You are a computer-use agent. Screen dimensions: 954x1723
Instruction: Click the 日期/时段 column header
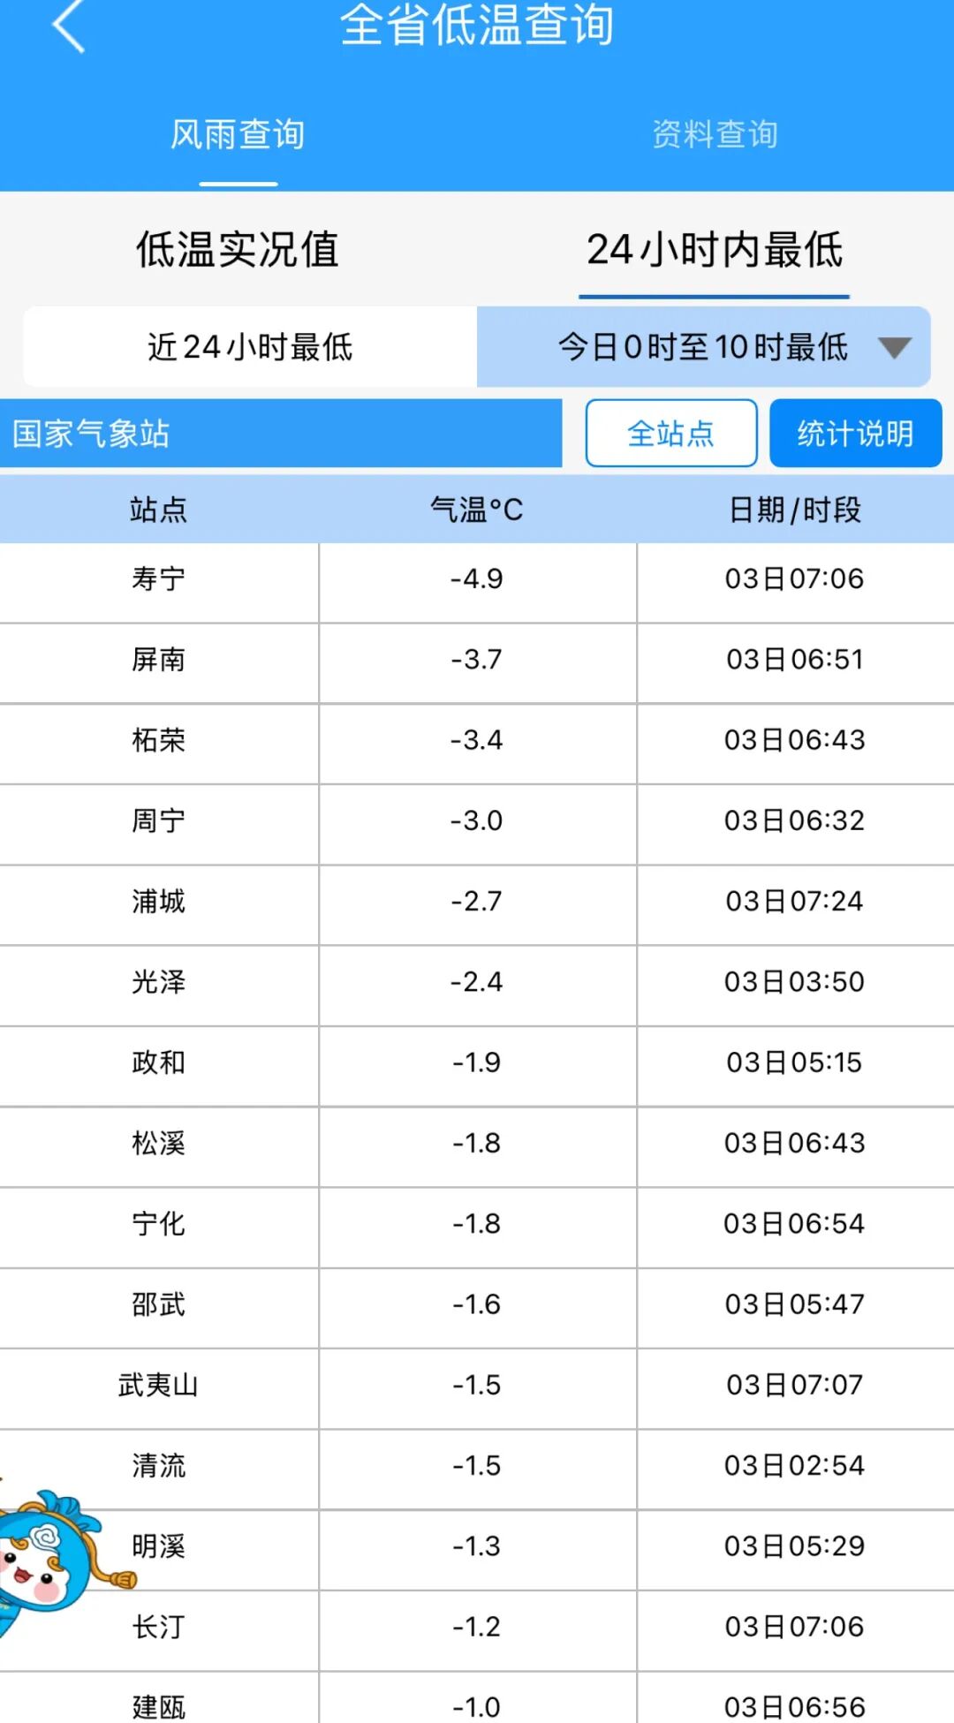(795, 510)
